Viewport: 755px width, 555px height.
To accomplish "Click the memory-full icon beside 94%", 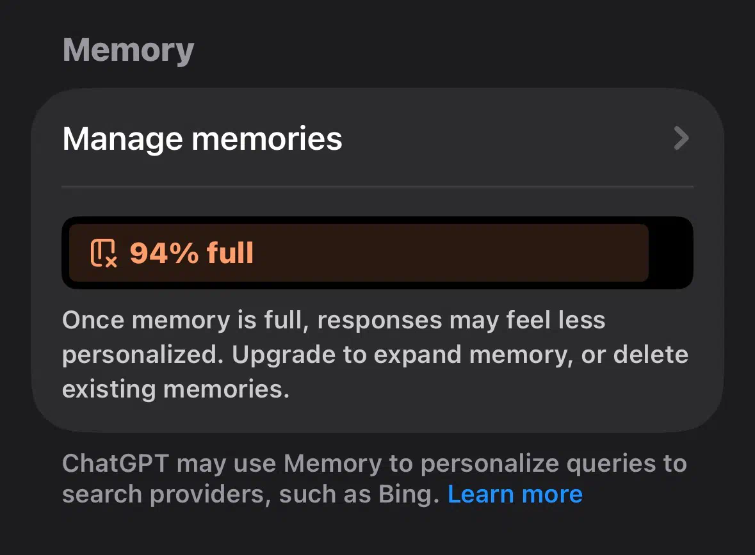I will [x=104, y=253].
